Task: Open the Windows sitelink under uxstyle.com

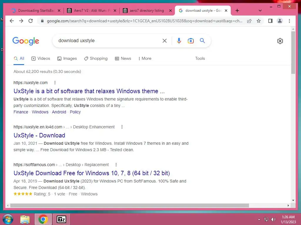Action: click(40, 112)
